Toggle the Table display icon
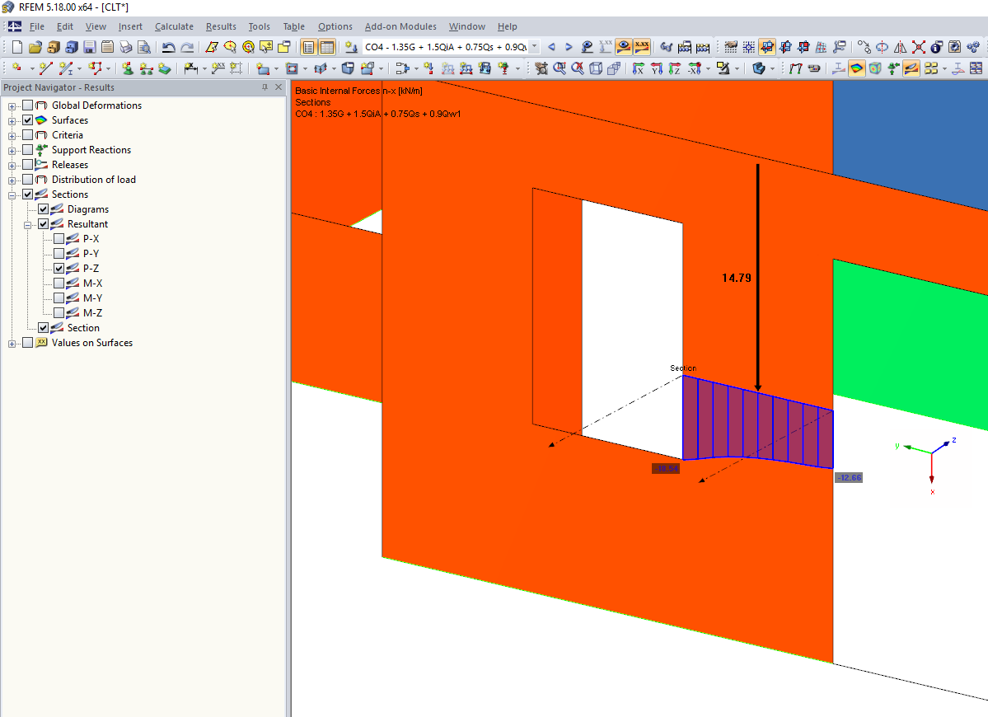Image resolution: width=988 pixels, height=717 pixels. click(327, 47)
